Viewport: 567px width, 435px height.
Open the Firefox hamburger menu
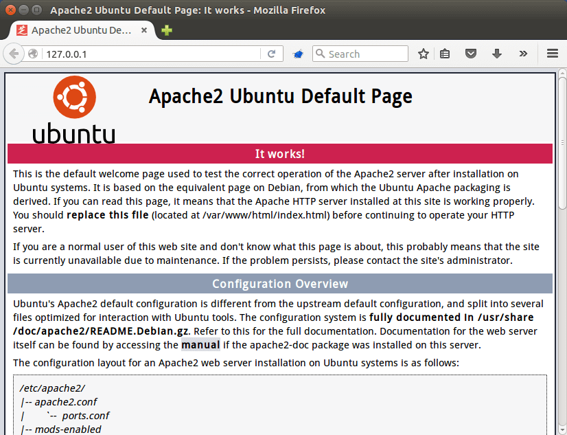[552, 54]
